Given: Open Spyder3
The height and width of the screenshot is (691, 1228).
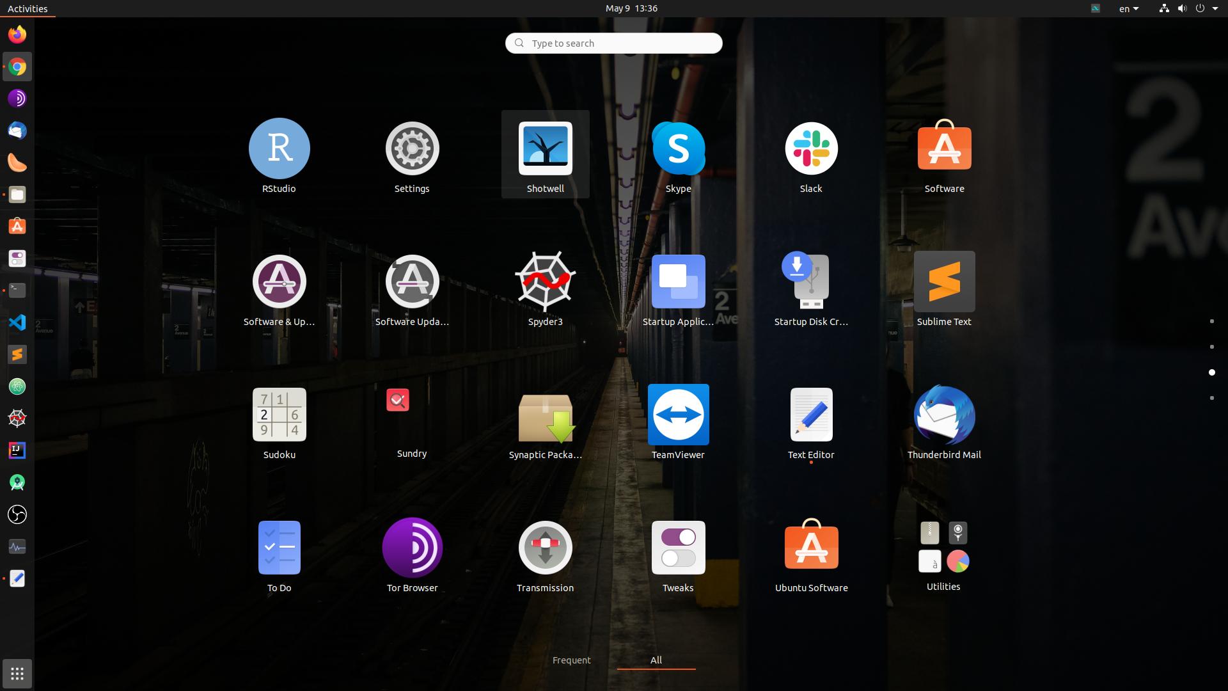Looking at the screenshot, I should pos(545,282).
